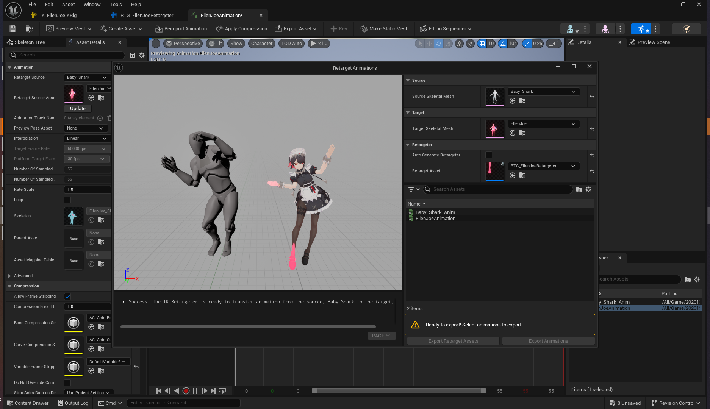This screenshot has height=409, width=710.
Task: Click the Save asset floppy icon
Action: tap(13, 29)
